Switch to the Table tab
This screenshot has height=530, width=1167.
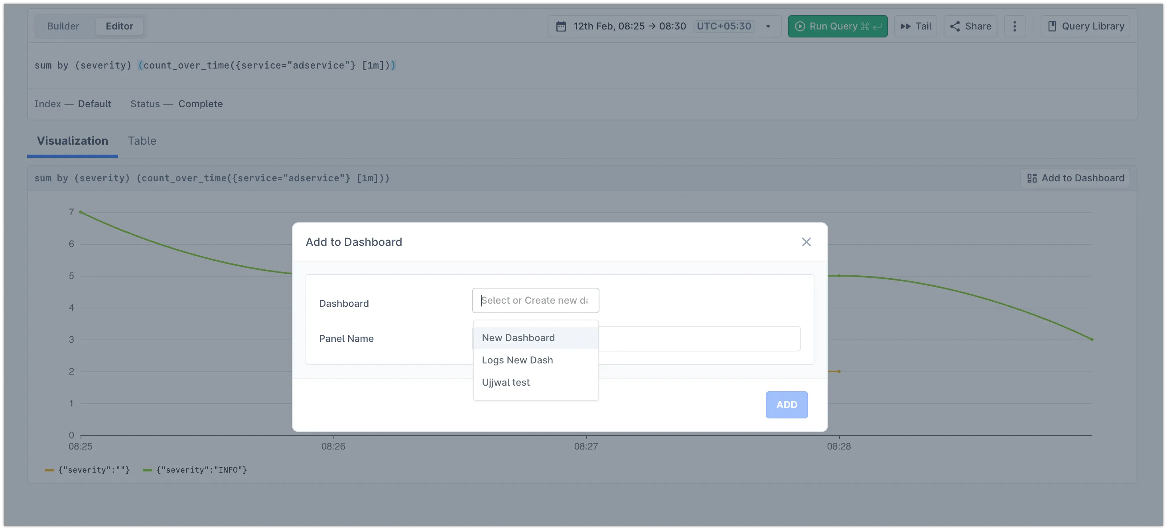[x=142, y=141]
